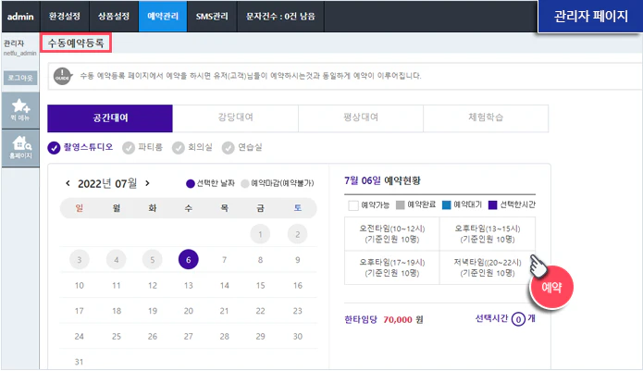Click disabled date 1 on calendar
The width and height of the screenshot is (643, 371).
[x=260, y=234]
